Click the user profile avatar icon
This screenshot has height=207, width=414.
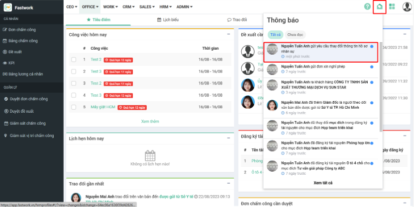coord(407,7)
